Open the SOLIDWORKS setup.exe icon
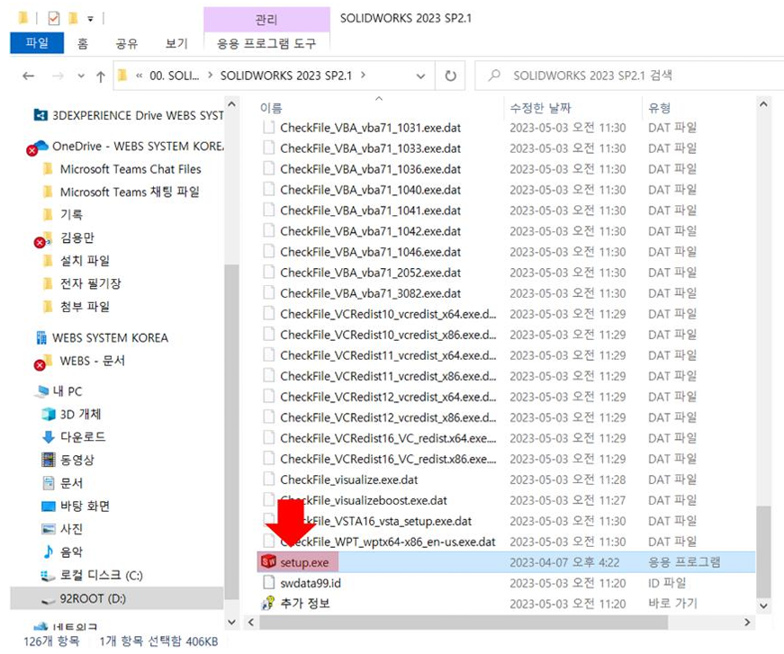The width and height of the screenshot is (784, 654). pyautogui.click(x=268, y=562)
